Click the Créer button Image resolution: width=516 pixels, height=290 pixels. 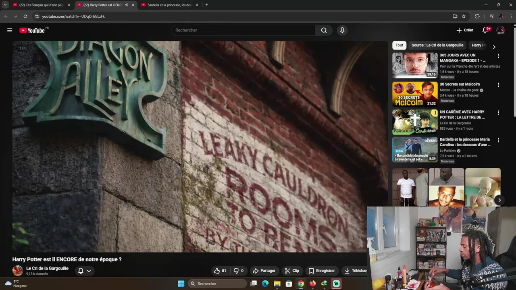(465, 30)
